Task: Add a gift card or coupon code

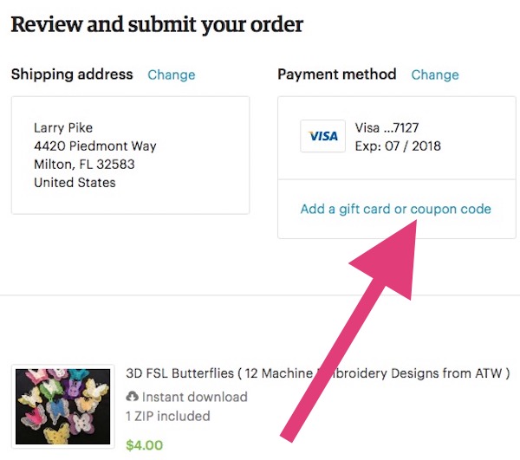Action: pyautogui.click(x=395, y=209)
